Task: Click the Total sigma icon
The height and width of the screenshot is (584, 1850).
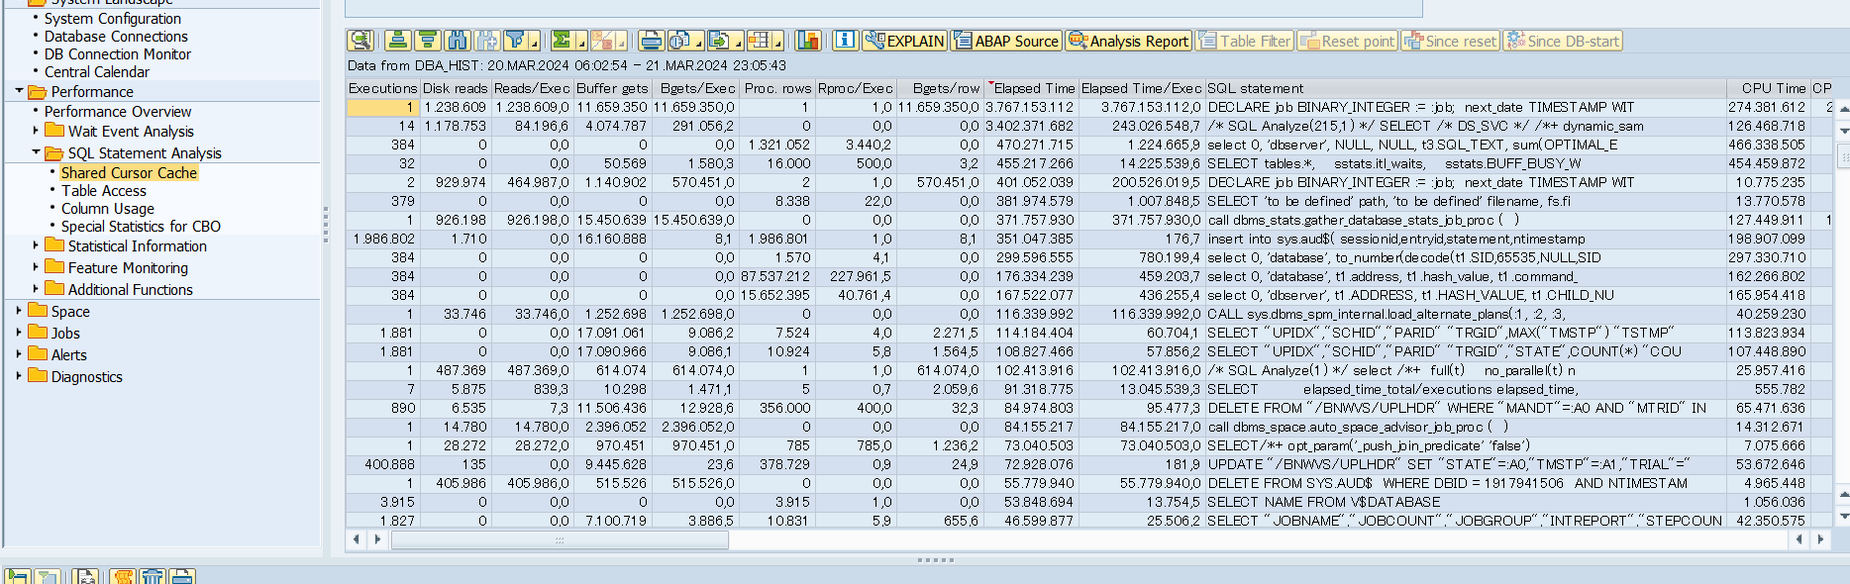Action: pos(562,41)
